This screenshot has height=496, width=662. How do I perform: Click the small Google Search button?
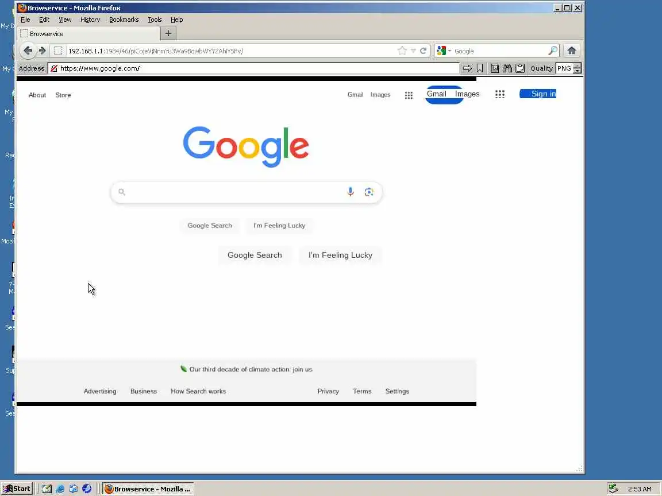point(210,226)
